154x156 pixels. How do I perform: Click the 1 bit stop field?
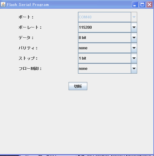(104, 58)
